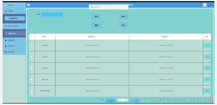Go to next page arrow in pagination
Image resolution: width=217 pixels, height=105 pixels.
pyautogui.click(x=126, y=100)
